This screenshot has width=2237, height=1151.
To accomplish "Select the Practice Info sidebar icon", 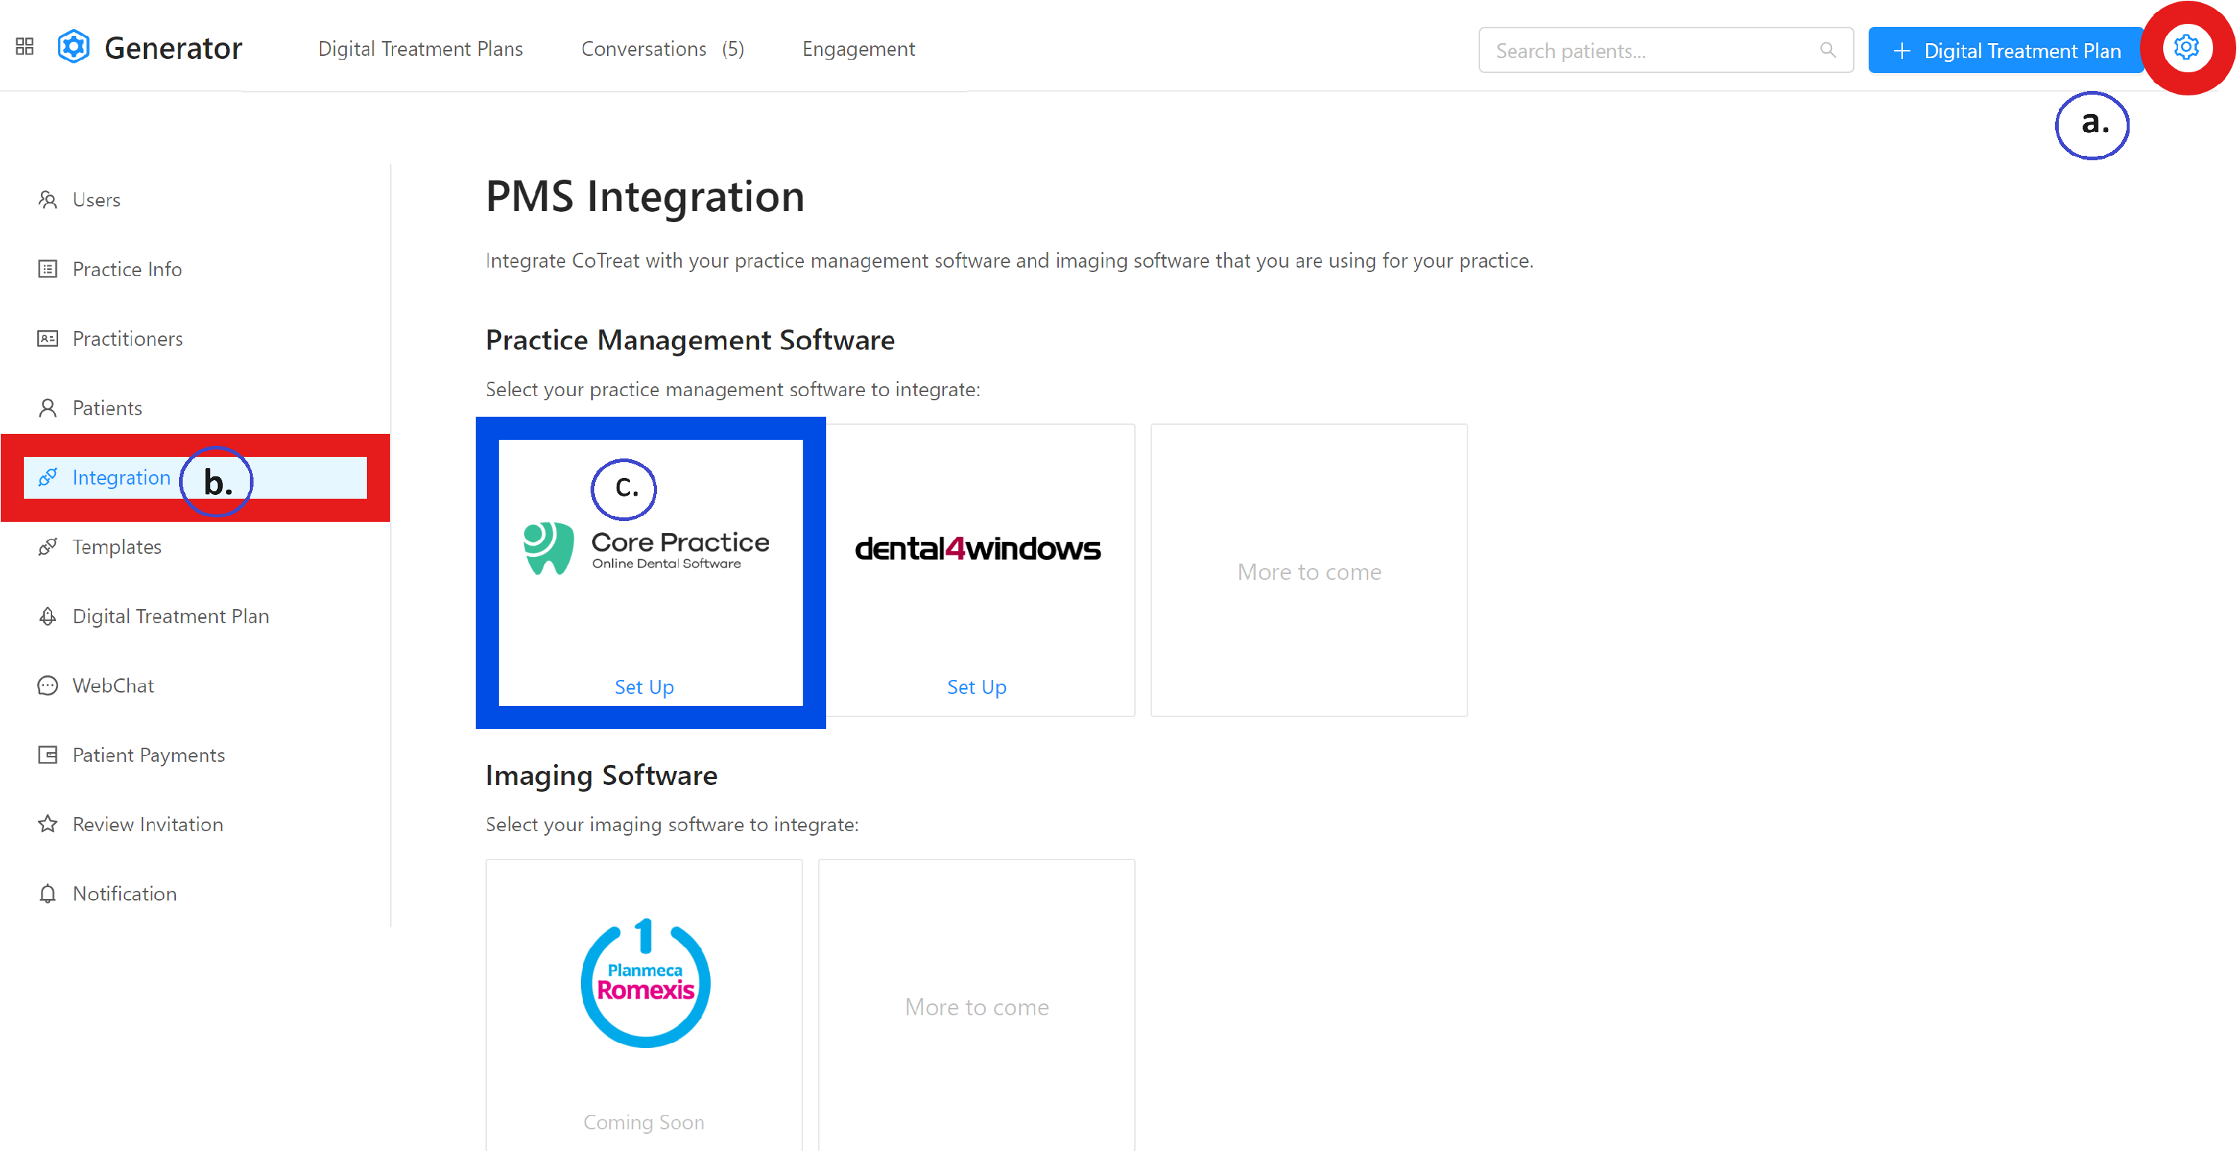I will (x=48, y=269).
